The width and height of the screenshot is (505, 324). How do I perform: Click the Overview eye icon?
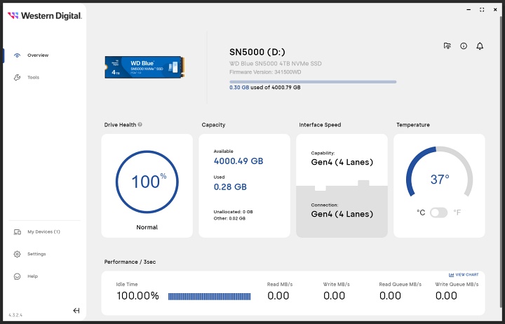(17, 55)
